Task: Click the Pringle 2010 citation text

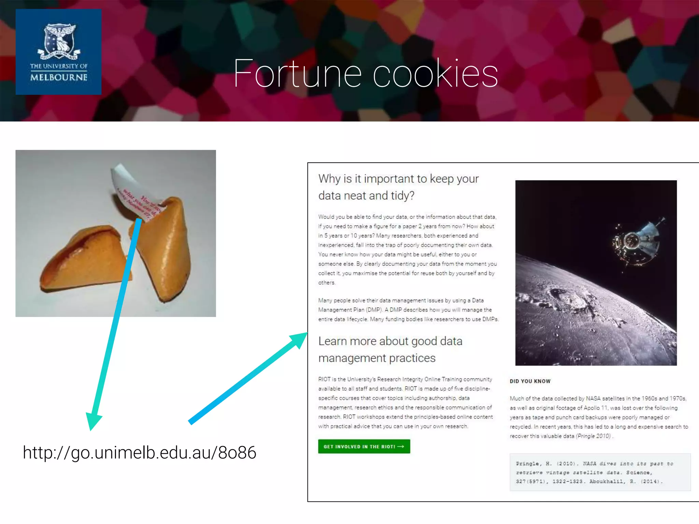Action: (594, 436)
